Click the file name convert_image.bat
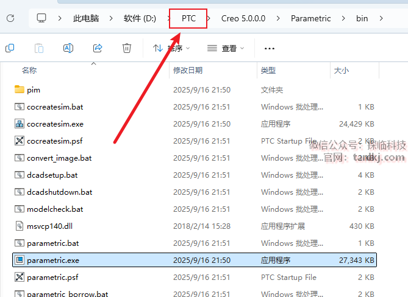This screenshot has height=297, width=408. click(59, 158)
